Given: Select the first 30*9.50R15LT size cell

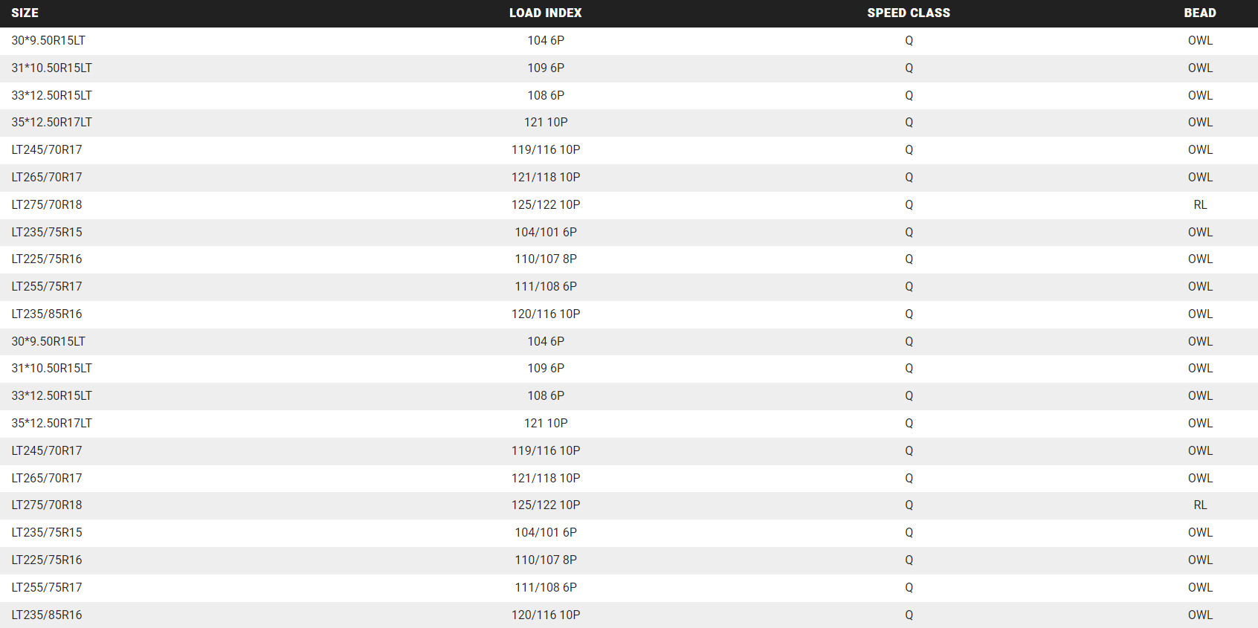Looking at the screenshot, I should pos(48,40).
